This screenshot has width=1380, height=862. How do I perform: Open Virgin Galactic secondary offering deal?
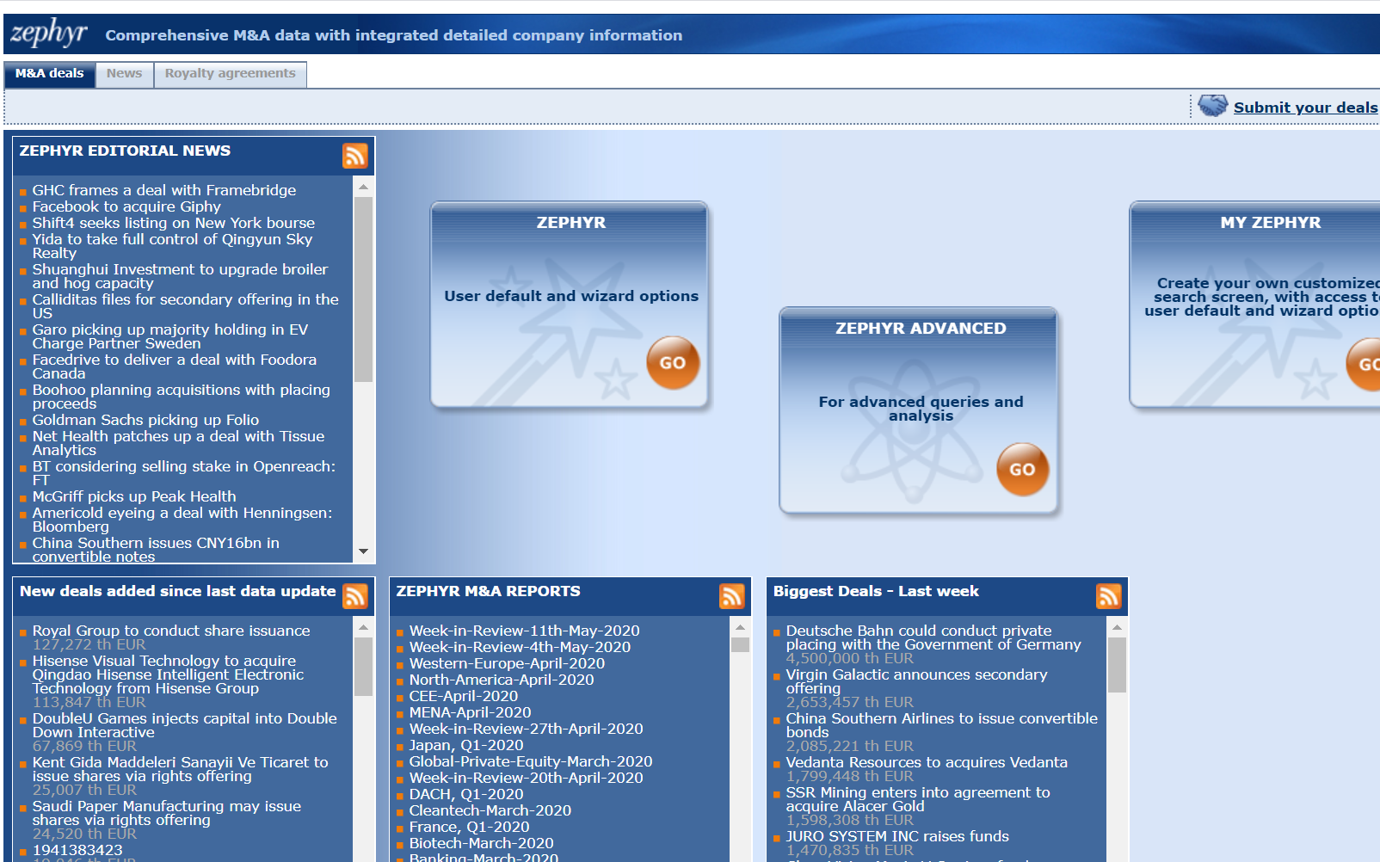tap(917, 681)
